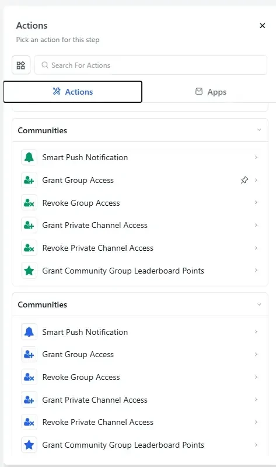The height and width of the screenshot is (467, 276).
Task: Select "Revoke Group Access" text in green section
Action: (x=81, y=203)
